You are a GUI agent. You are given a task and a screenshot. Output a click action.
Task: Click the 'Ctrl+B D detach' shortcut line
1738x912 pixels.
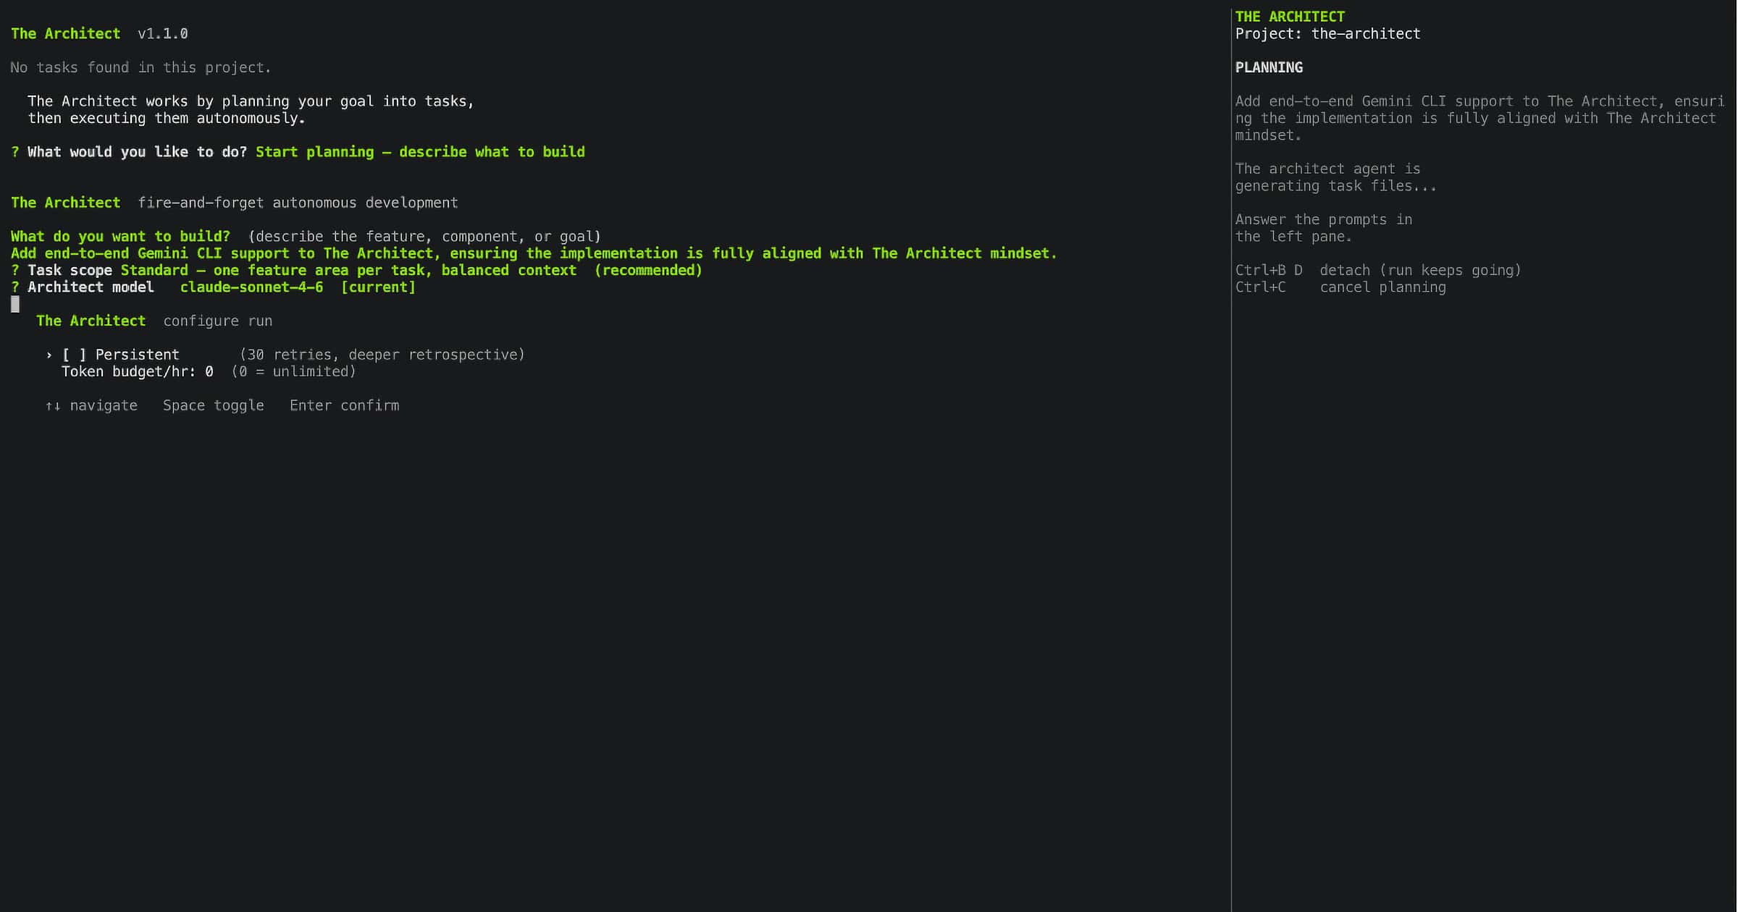click(x=1378, y=270)
